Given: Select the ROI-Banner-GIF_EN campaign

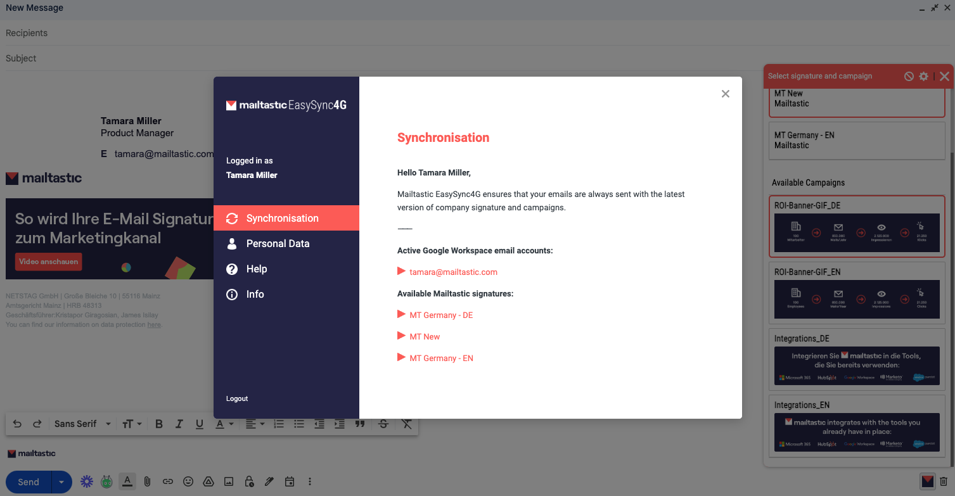Looking at the screenshot, I should point(857,293).
